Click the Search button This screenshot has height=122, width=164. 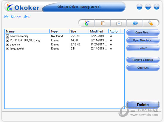143,48
